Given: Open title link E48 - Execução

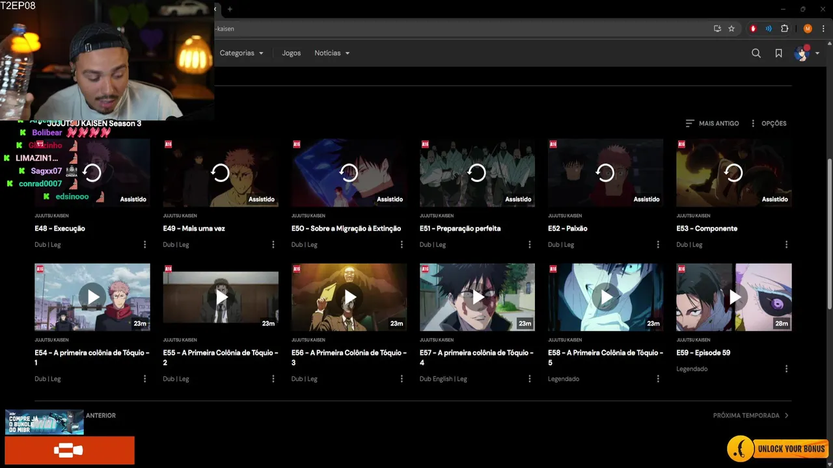Looking at the screenshot, I should pos(60,228).
